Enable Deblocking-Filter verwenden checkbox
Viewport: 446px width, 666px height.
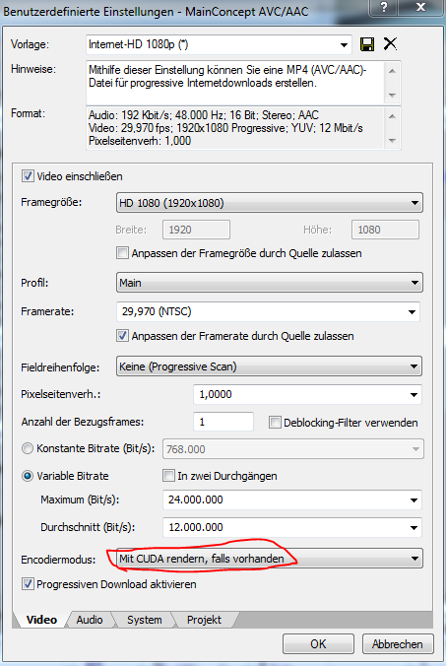coord(275,423)
